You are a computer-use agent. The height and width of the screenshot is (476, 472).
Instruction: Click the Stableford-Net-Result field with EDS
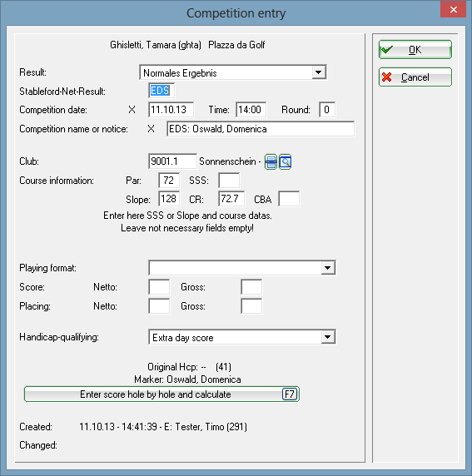pos(161,91)
